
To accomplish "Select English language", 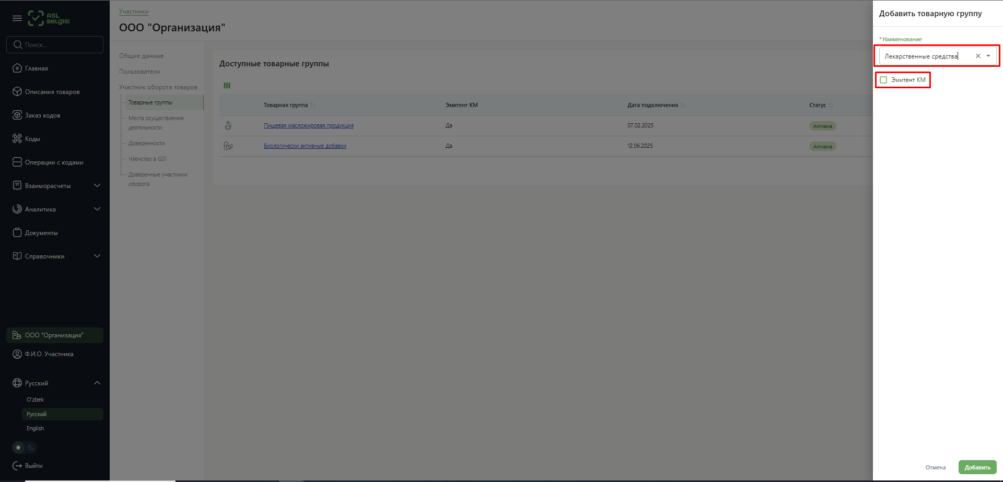I will tap(36, 429).
